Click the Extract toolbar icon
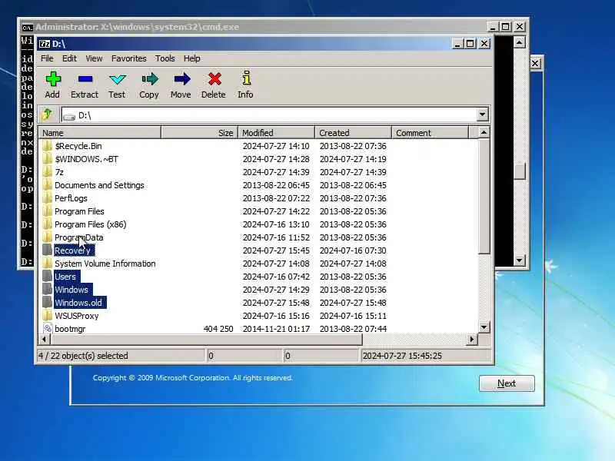This screenshot has height=461, width=615. tap(85, 79)
